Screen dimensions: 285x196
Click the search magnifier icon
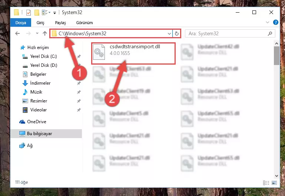270,33
